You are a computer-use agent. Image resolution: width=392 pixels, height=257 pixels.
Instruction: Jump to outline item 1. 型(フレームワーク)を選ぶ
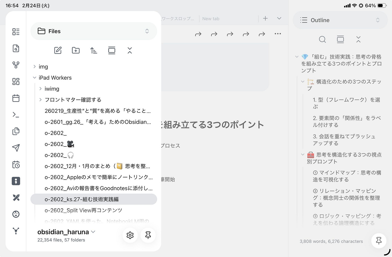[x=347, y=103]
